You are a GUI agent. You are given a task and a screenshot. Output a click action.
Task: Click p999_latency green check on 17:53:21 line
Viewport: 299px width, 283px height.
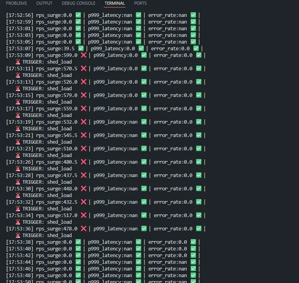click(x=144, y=135)
